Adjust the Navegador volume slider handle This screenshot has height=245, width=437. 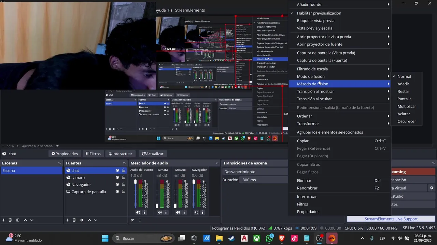pos(194,182)
